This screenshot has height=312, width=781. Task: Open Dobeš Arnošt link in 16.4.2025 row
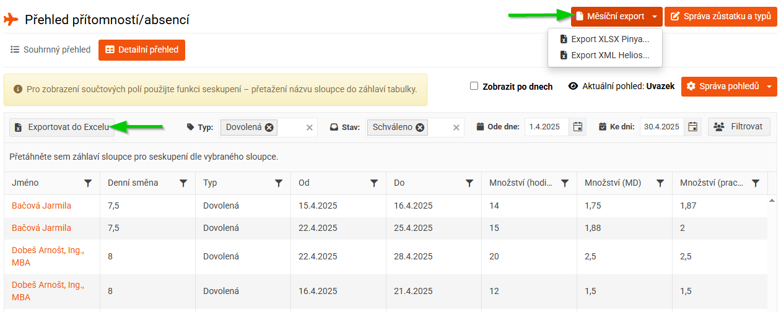(48, 292)
